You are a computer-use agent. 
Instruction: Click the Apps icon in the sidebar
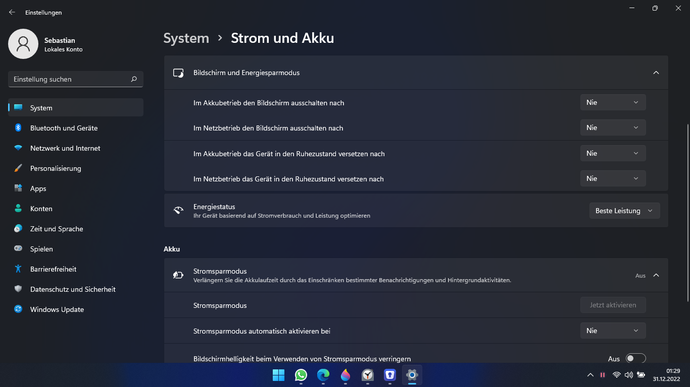point(18,188)
